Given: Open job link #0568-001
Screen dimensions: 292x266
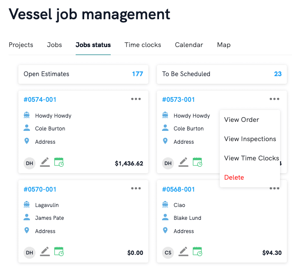Looking at the screenshot, I should click(178, 189).
